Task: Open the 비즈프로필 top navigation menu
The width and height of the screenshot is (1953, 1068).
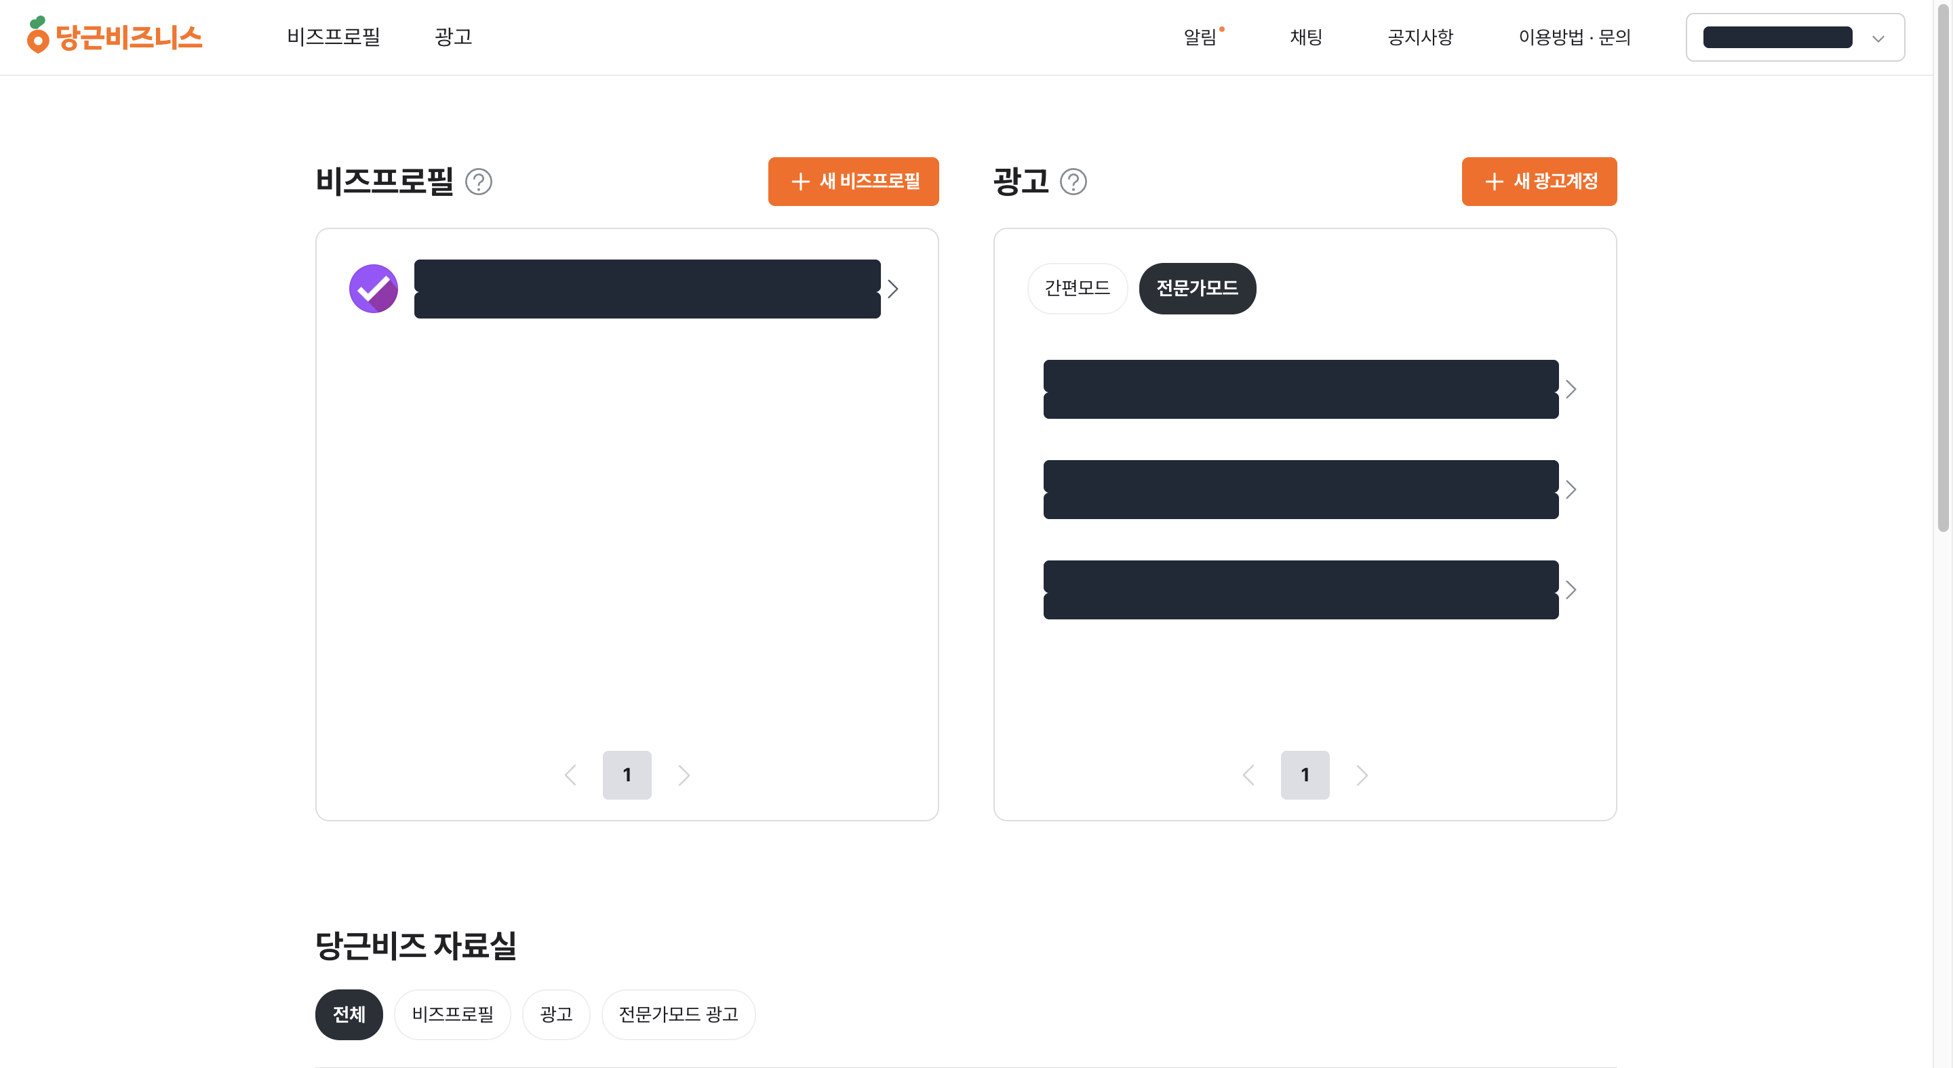Action: tap(333, 37)
